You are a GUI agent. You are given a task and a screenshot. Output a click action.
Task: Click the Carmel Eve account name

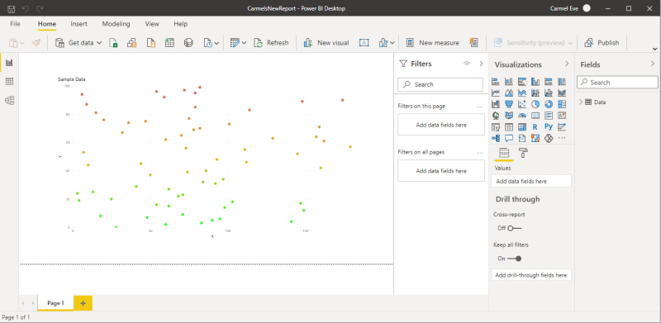564,8
